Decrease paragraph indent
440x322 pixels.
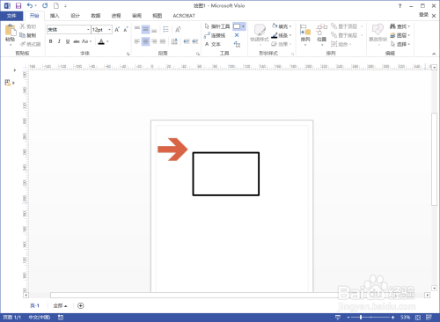[x=187, y=41]
